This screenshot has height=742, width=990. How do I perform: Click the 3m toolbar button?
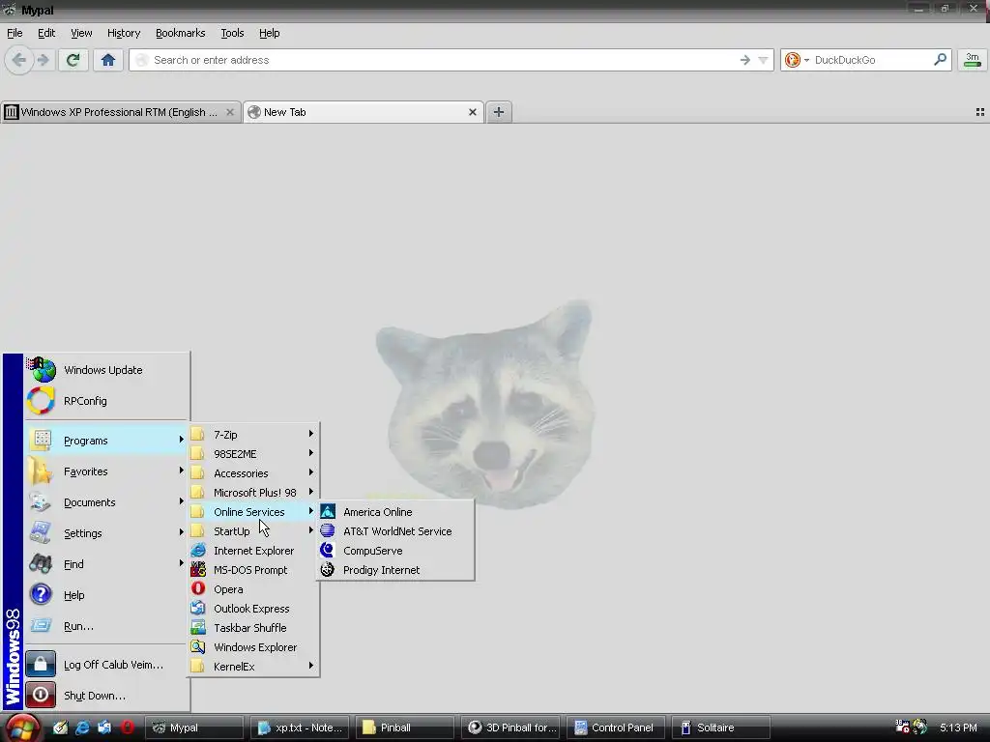click(973, 60)
